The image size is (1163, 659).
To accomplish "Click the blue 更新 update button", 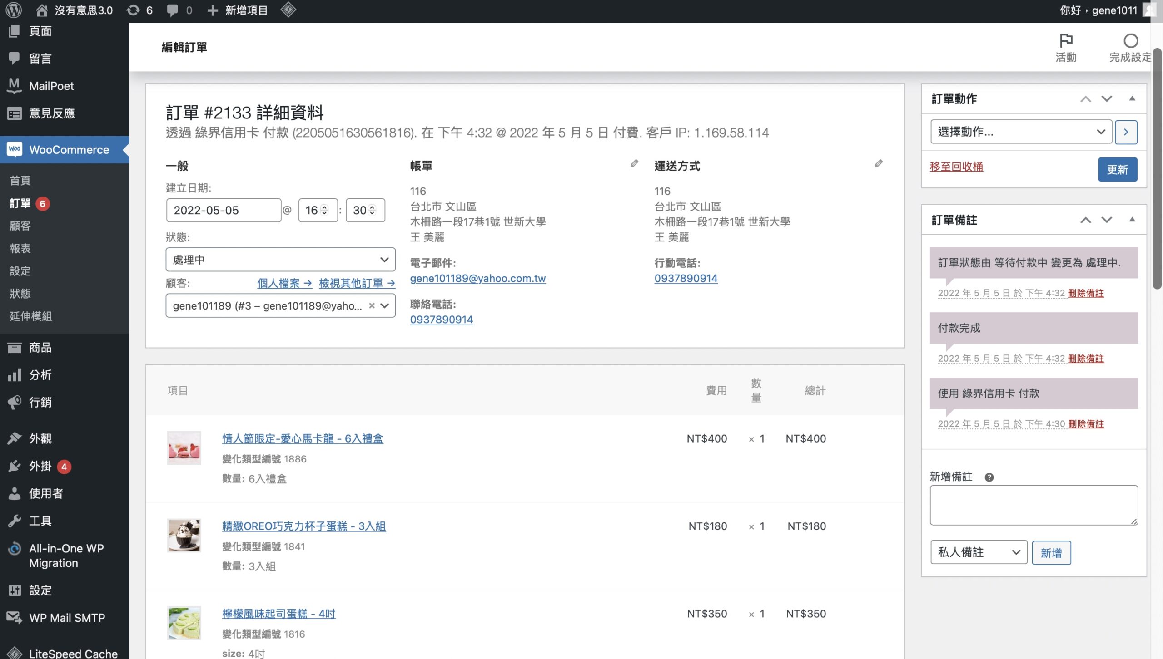I will click(1117, 170).
